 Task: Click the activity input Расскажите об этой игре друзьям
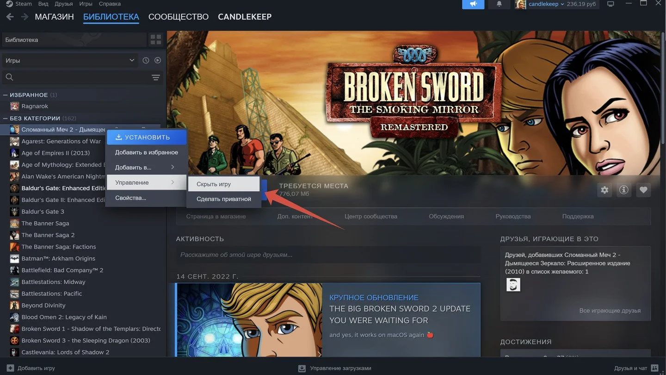[328, 255]
